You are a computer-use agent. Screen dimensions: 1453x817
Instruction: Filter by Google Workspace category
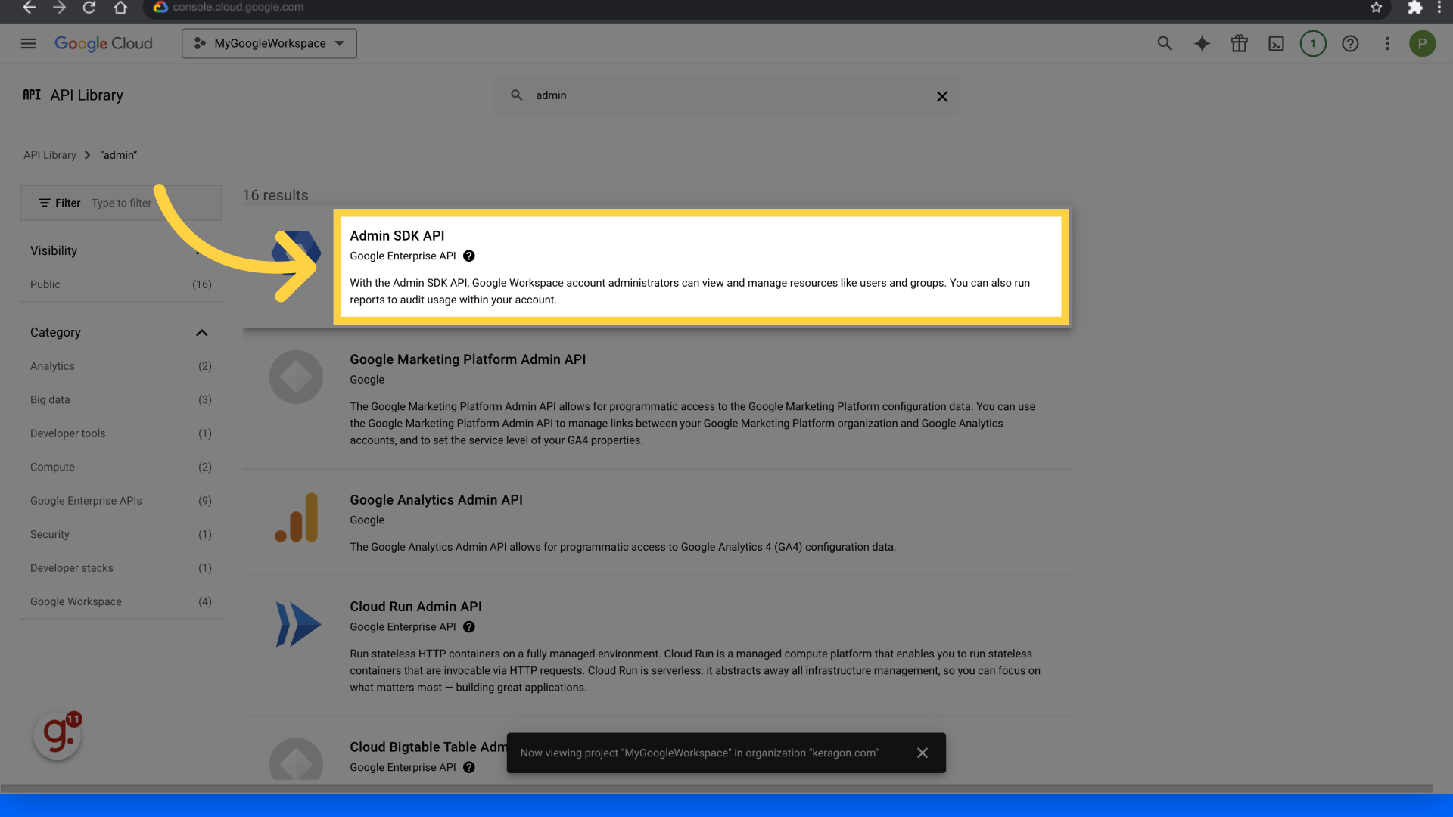pyautogui.click(x=121, y=601)
